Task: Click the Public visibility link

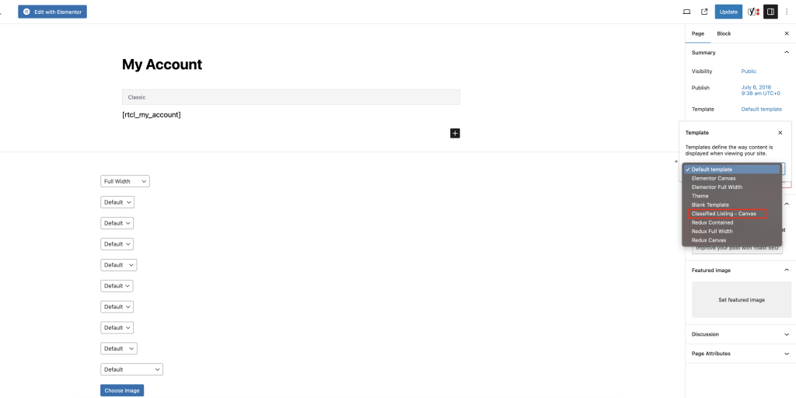Action: click(749, 72)
